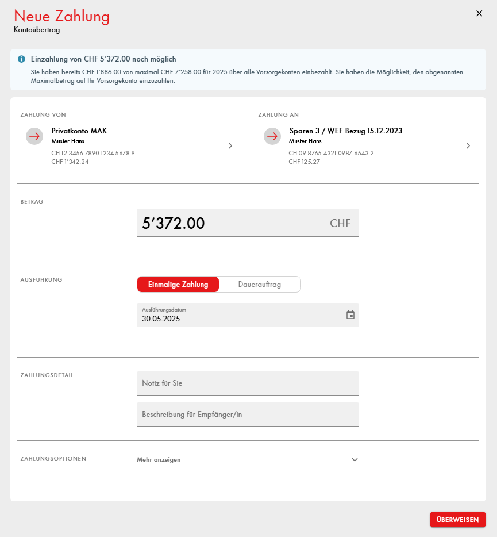Open source account selection via the Privatkonto chevron
Screen dimensions: 497x537
pyautogui.click(x=230, y=146)
